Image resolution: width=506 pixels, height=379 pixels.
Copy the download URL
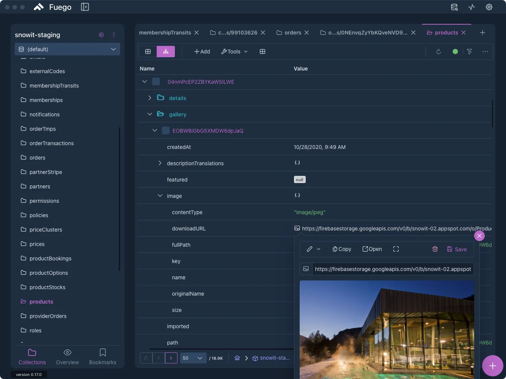tap(342, 249)
